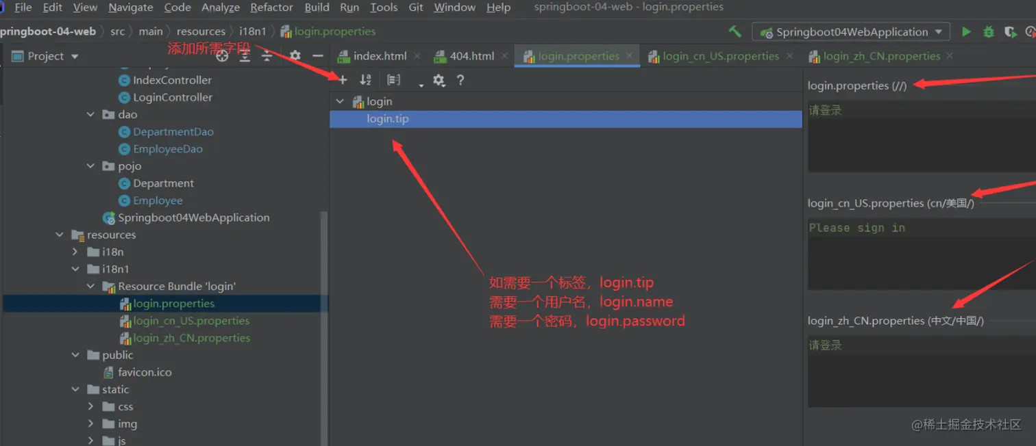1036x446 pixels.
Task: Open the File menu
Action: click(23, 8)
